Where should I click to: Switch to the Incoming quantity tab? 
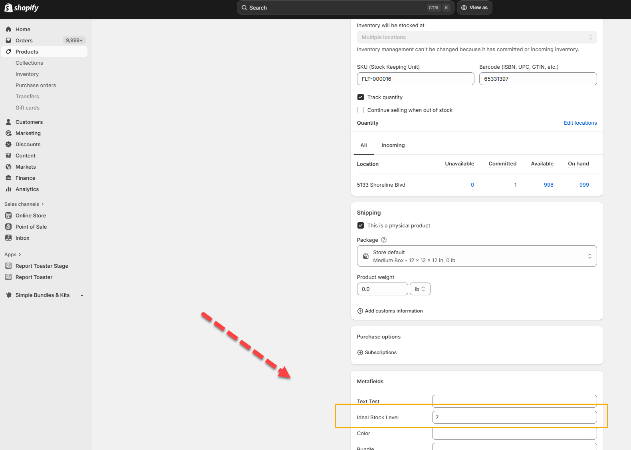click(x=393, y=145)
